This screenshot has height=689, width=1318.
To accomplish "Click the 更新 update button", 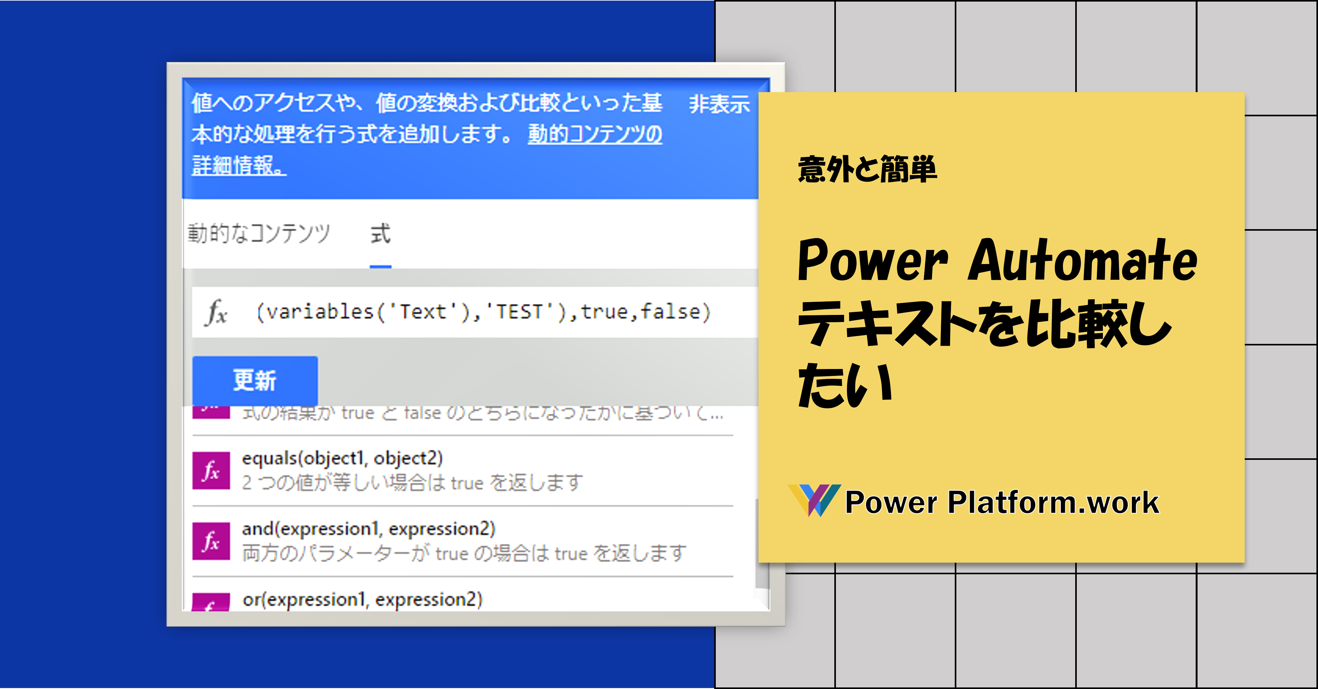I will tap(255, 381).
